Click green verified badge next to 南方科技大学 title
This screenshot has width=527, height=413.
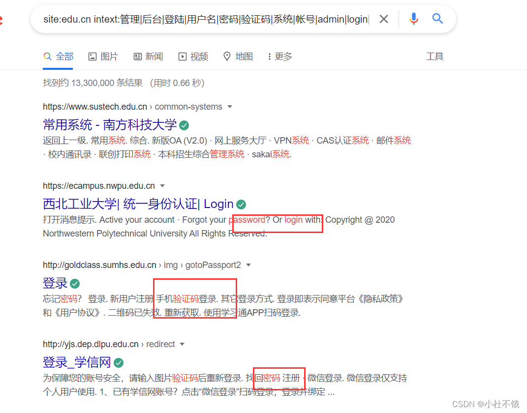coord(184,125)
